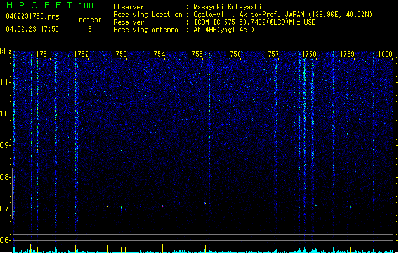The width and height of the screenshot is (399, 253).
Task: Click the date stamp 04.02.23 17:50
Action: [x=32, y=29]
